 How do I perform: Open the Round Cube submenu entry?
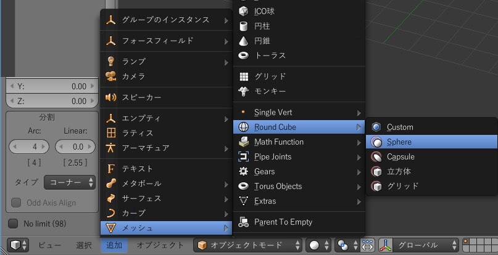[299, 127]
